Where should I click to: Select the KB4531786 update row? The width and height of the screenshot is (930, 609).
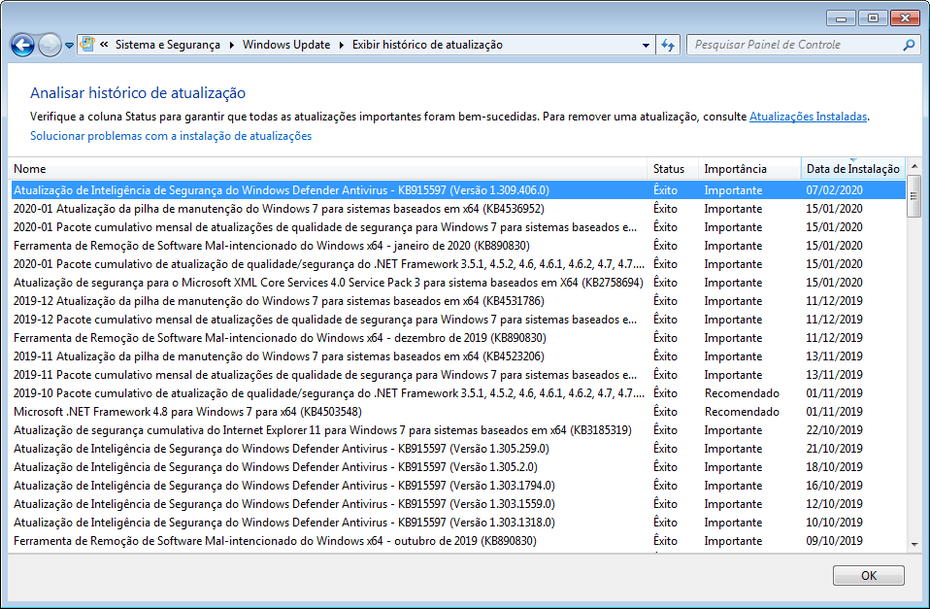[x=458, y=300]
